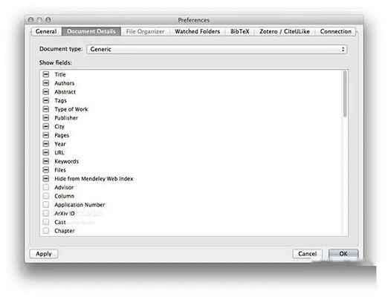The width and height of the screenshot is (388, 297).
Task: Select the Keywords field label
Action: click(67, 161)
